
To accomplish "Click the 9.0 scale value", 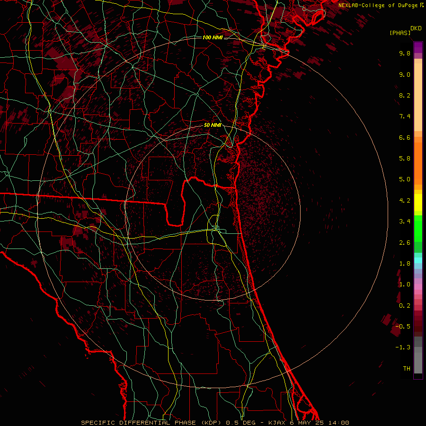I will [405, 74].
